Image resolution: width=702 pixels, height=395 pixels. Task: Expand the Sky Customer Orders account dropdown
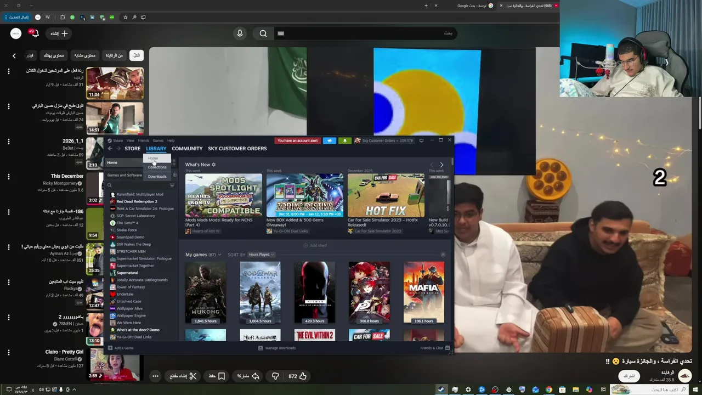point(383,140)
